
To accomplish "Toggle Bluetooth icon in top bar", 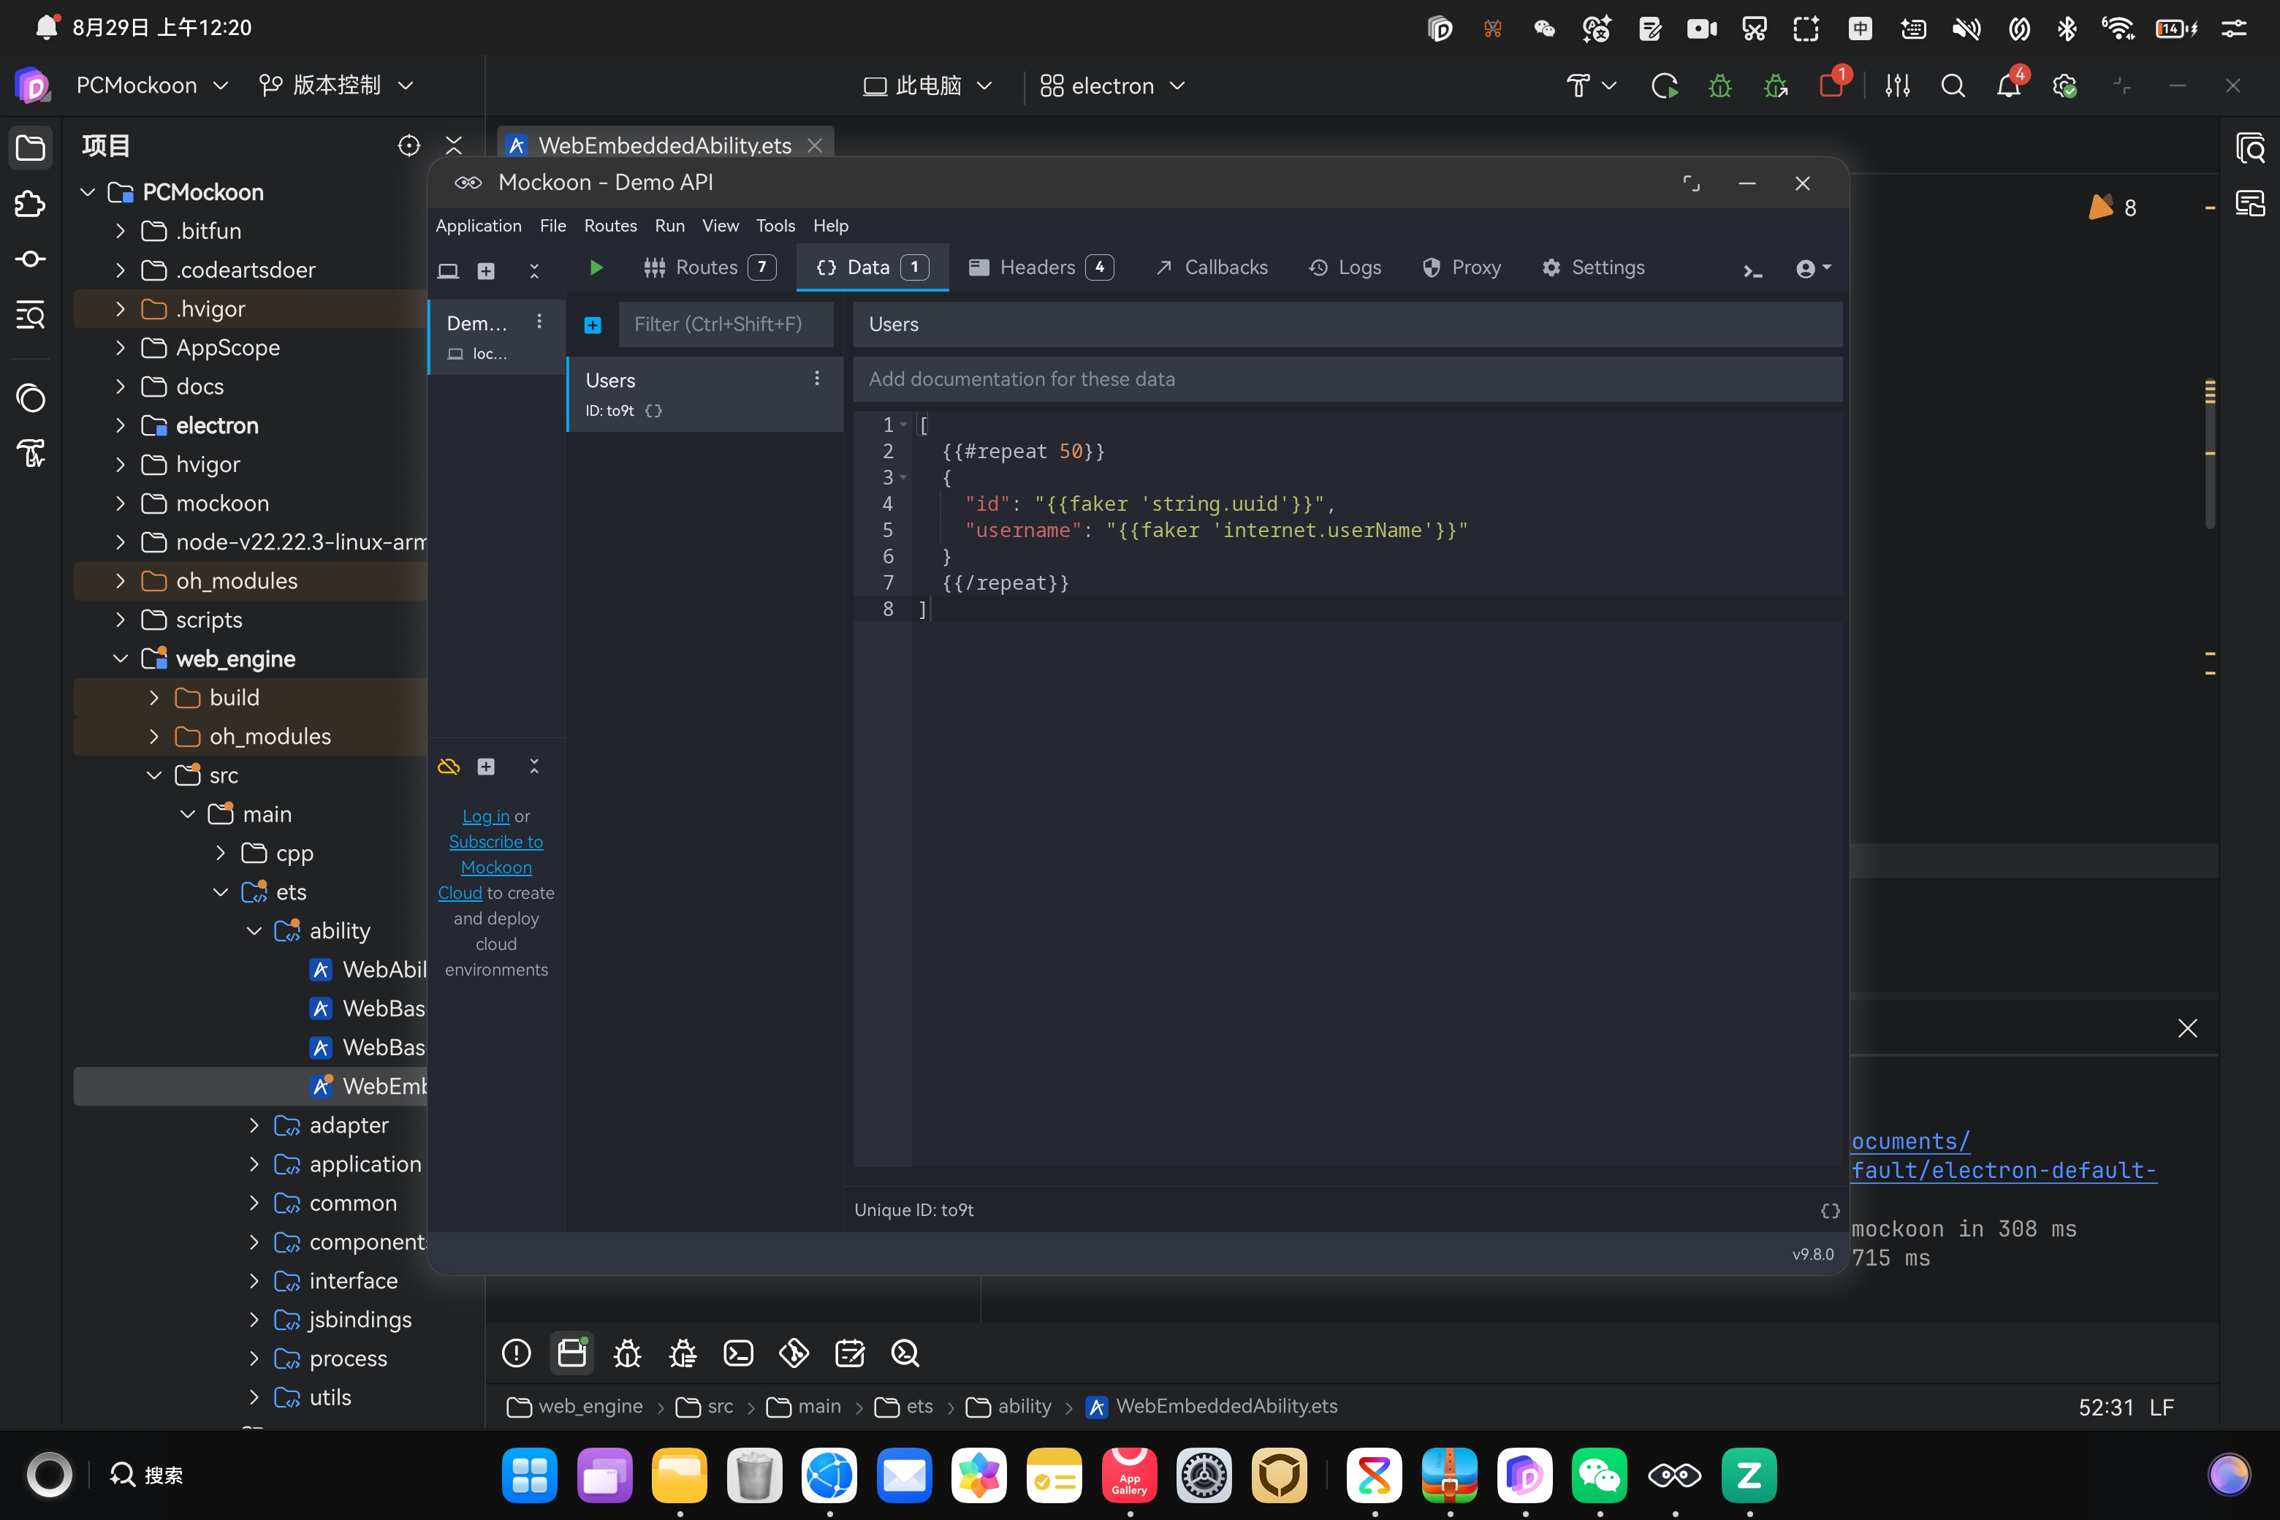I will click(2067, 28).
